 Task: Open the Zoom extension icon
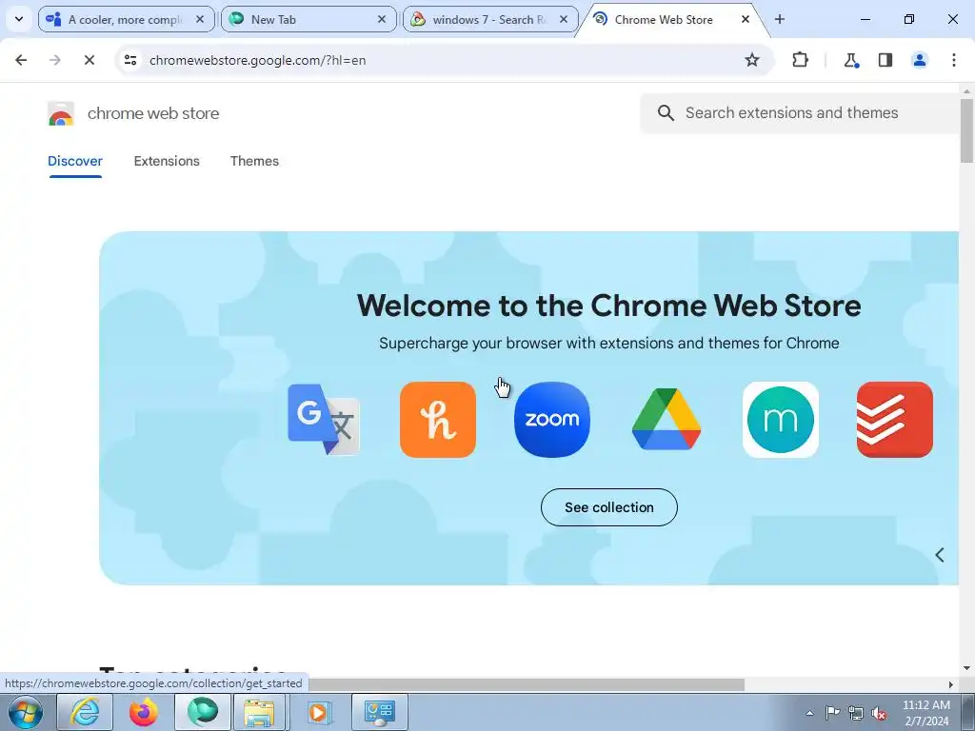(x=552, y=420)
